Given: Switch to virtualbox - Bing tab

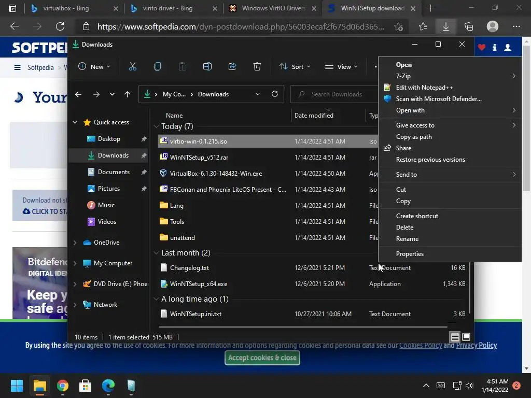Looking at the screenshot, I should click(74, 8).
